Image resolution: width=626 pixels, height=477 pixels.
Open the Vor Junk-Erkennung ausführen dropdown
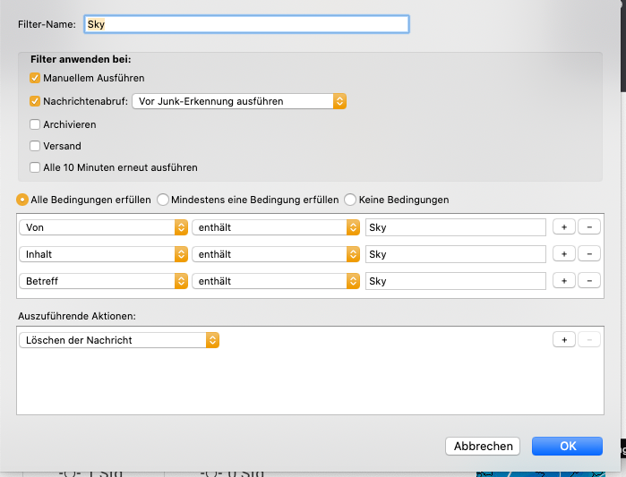coord(239,101)
